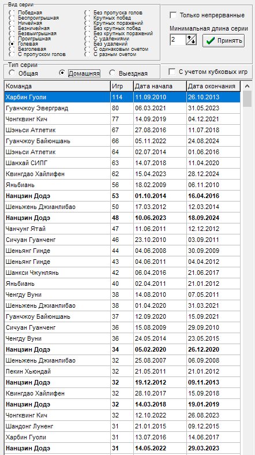This screenshot has width=255, height=455.
Task: Click the green checkmark Принять button
Action: 223,40
